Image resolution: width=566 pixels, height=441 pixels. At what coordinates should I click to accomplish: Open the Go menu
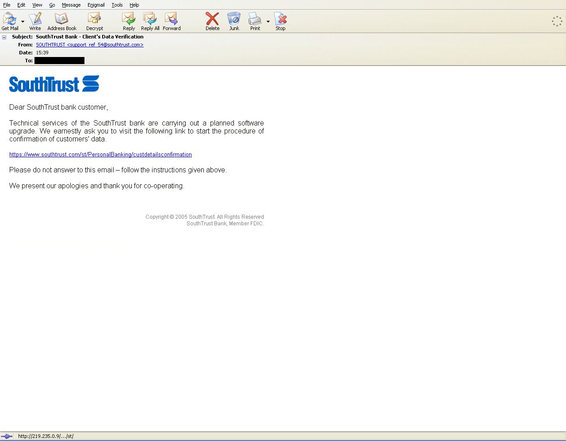(x=52, y=5)
